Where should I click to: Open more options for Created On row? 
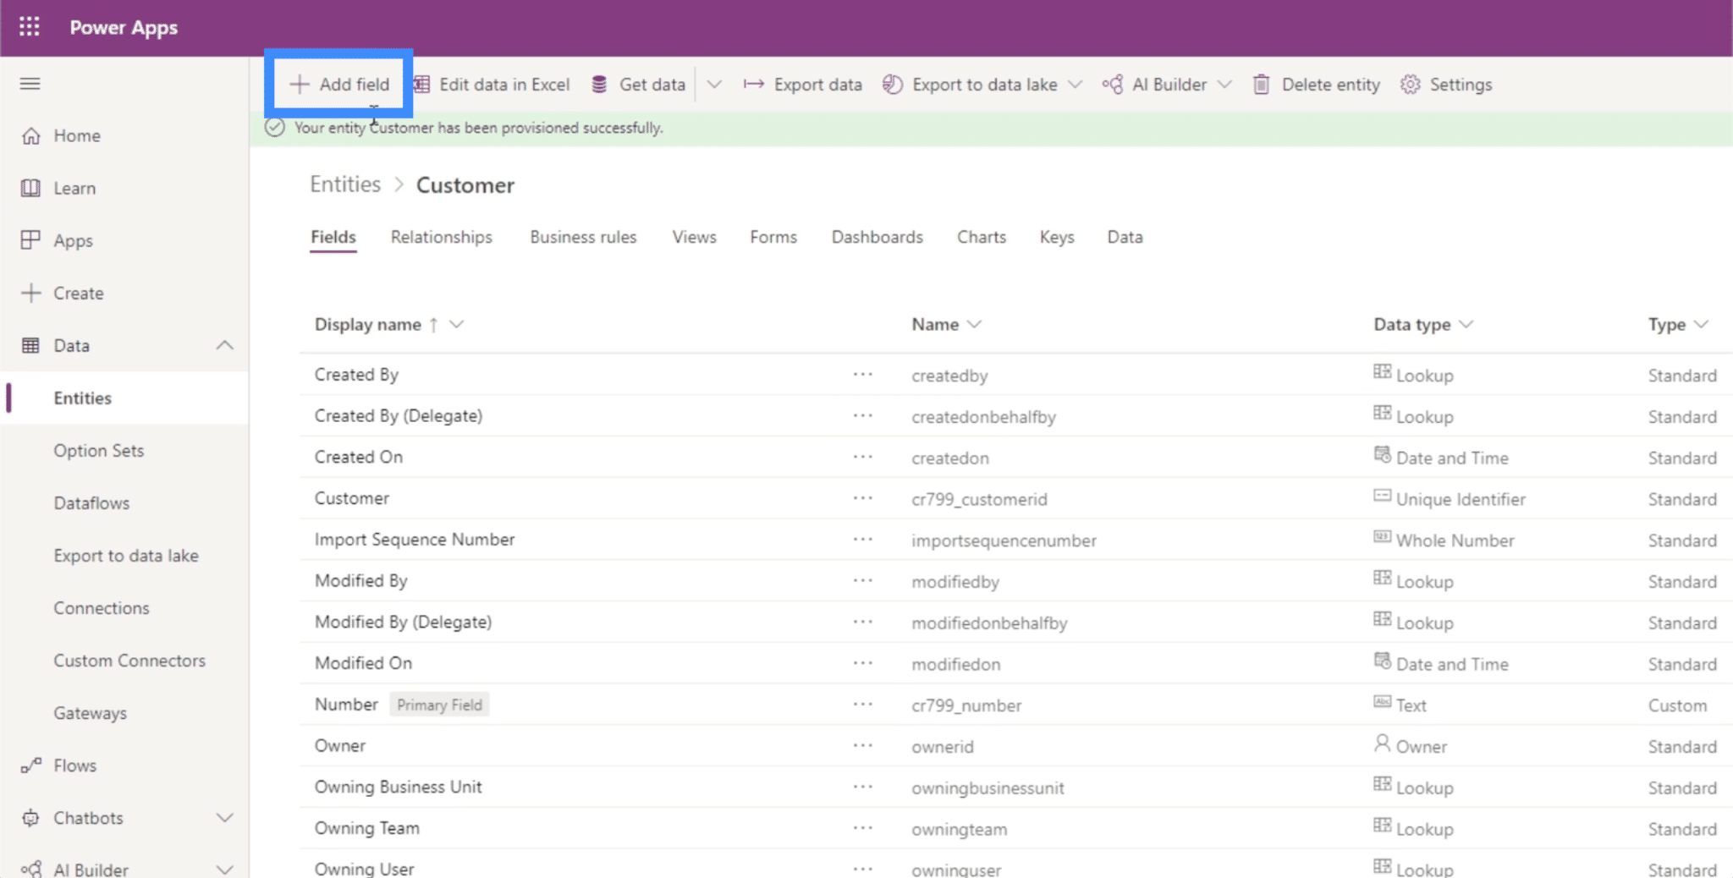pos(862,457)
